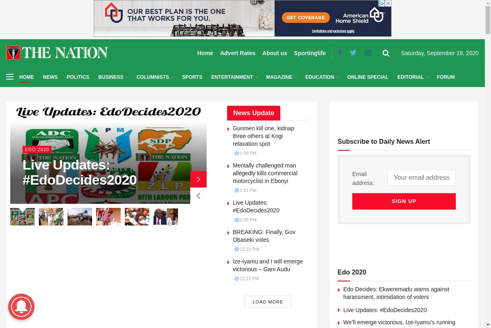The width and height of the screenshot is (491, 328).
Task: Expand the Columnists menu dropdown
Action: [155, 77]
